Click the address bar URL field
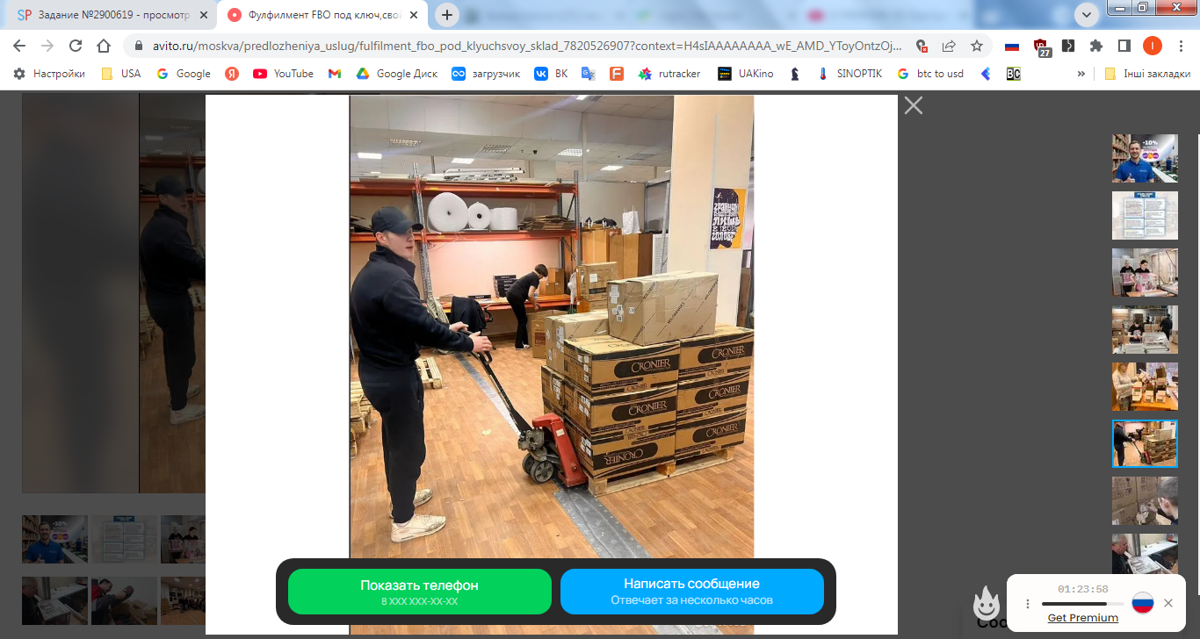Image resolution: width=1200 pixels, height=639 pixels. click(527, 46)
